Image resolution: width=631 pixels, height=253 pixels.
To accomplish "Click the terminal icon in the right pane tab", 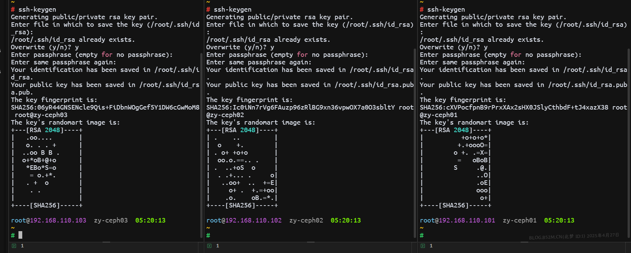I will point(423,246).
